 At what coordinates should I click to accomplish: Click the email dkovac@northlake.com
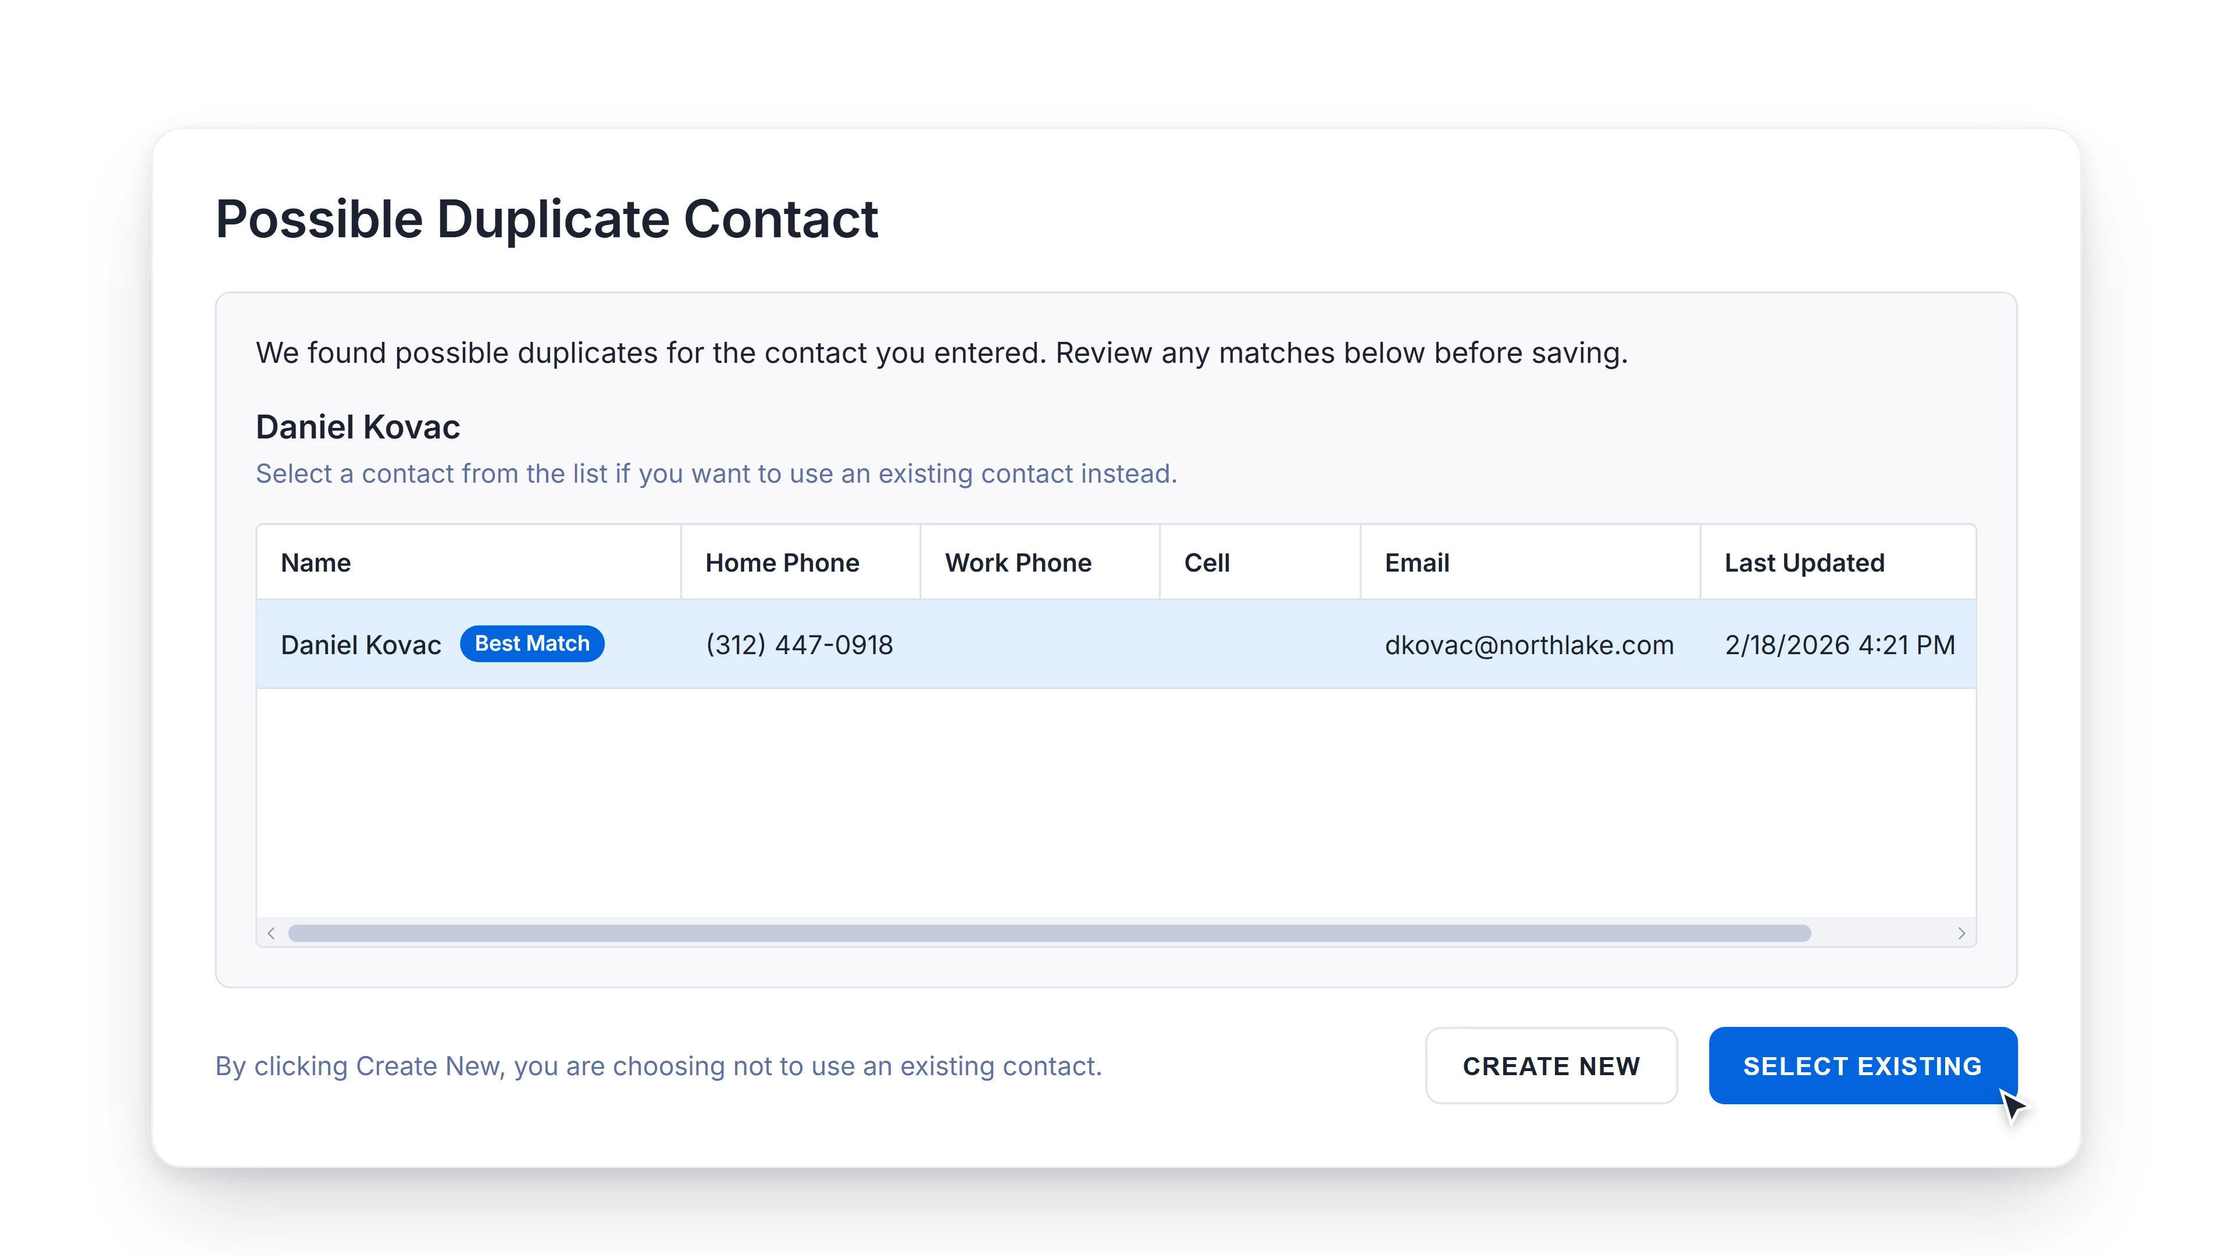point(1529,645)
